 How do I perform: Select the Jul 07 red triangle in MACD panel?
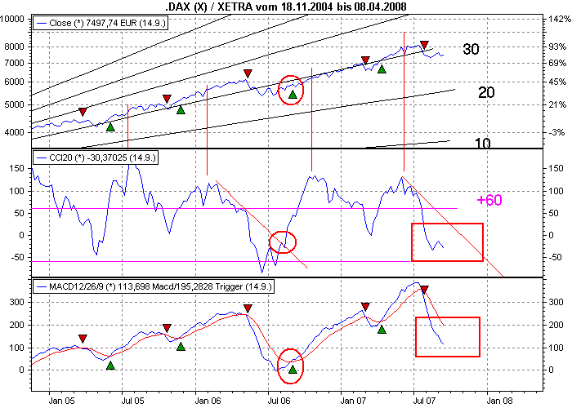(424, 290)
